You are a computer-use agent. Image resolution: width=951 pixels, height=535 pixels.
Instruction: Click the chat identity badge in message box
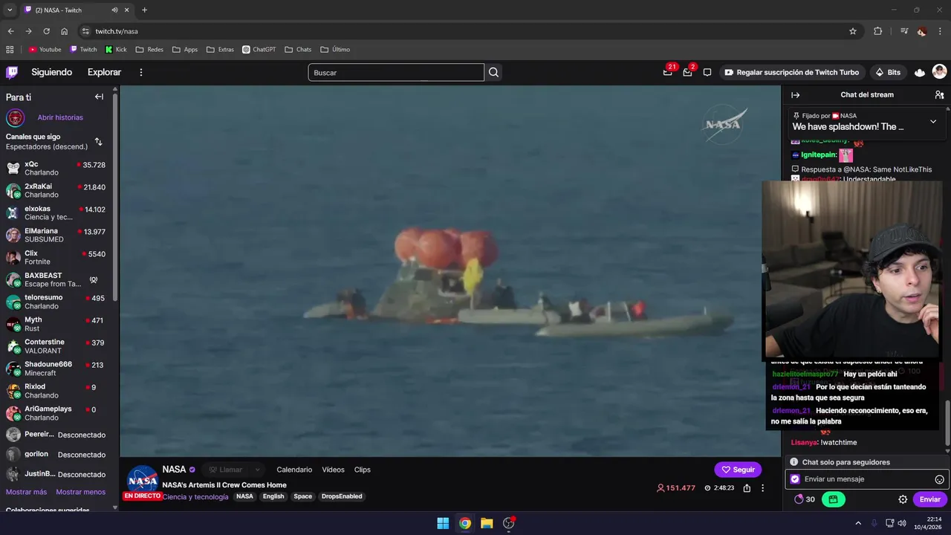pyautogui.click(x=795, y=479)
